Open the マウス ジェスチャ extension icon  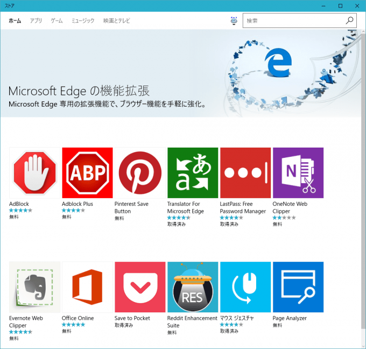[x=245, y=287]
